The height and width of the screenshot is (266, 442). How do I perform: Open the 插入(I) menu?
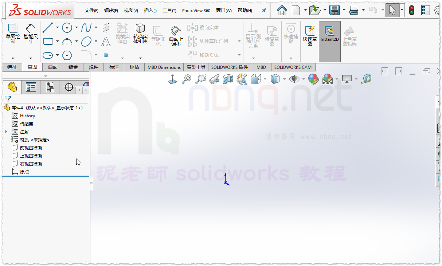coord(150,11)
